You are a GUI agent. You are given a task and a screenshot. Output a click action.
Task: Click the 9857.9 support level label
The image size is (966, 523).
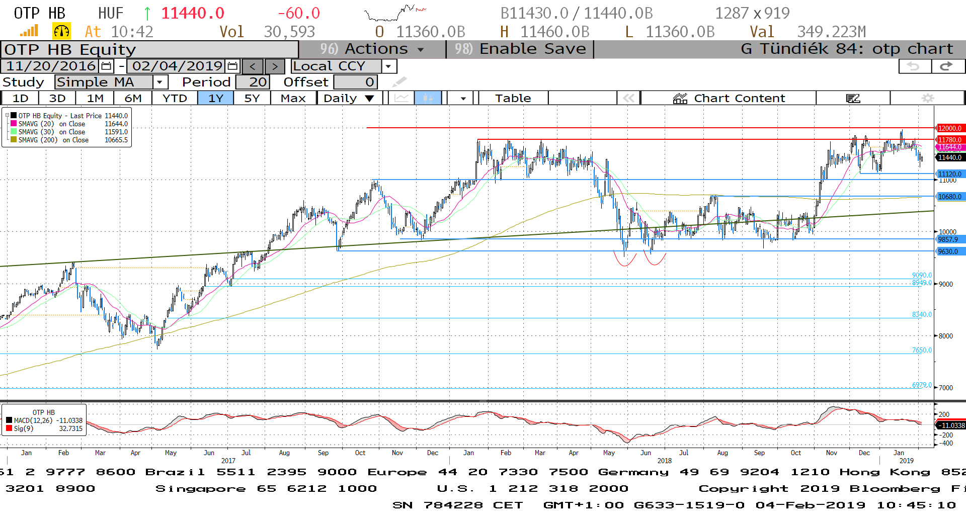(x=950, y=239)
